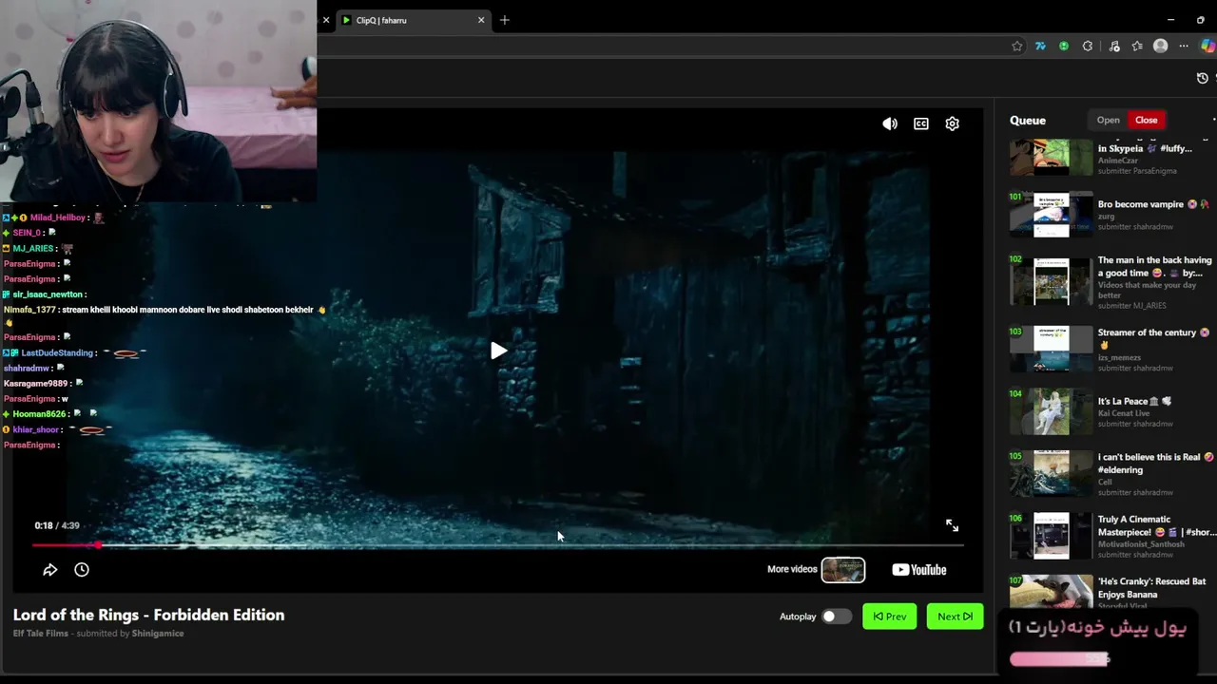Screen dimensions: 1217x684
Task: Open the More videos thumbnail
Action: [843, 570]
